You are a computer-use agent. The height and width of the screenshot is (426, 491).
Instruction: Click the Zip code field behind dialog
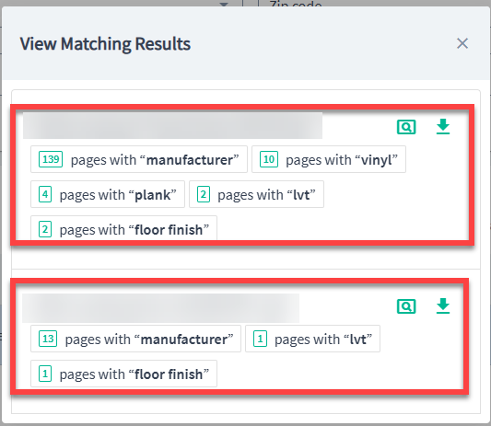(296, 4)
